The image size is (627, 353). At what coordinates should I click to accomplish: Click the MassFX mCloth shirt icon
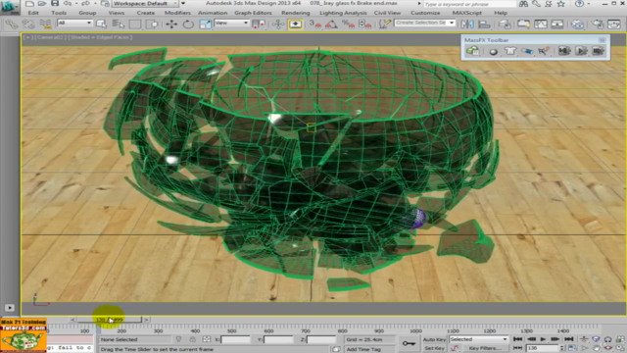pyautogui.click(x=509, y=51)
